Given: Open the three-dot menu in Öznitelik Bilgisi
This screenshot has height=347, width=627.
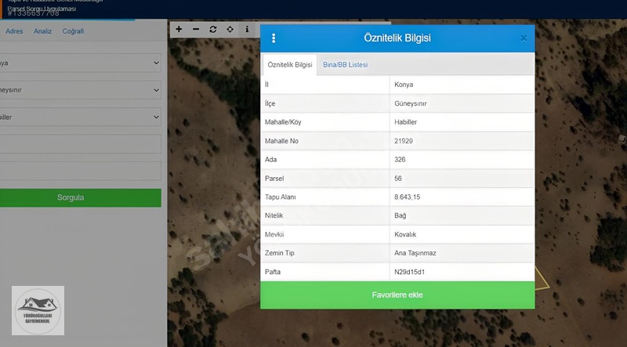Looking at the screenshot, I should [x=274, y=38].
